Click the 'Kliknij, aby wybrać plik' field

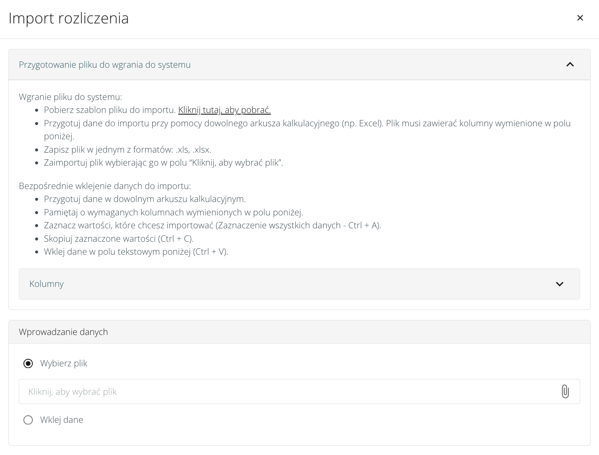tap(289, 391)
